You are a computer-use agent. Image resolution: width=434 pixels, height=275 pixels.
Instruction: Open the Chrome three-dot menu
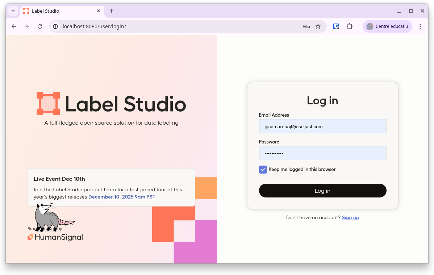420,26
